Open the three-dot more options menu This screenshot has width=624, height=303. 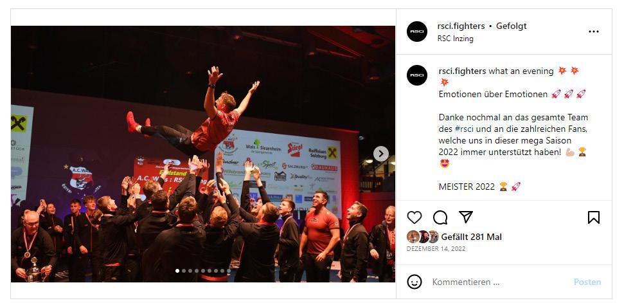(593, 32)
